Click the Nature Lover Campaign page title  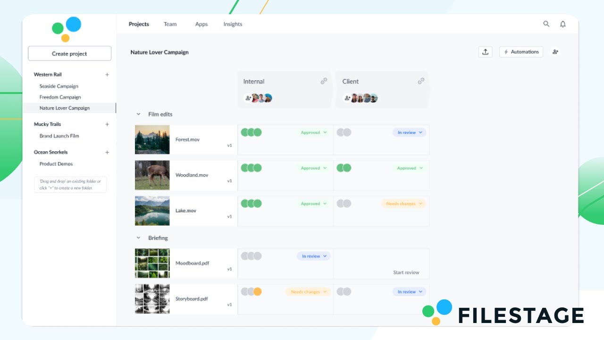(x=159, y=52)
